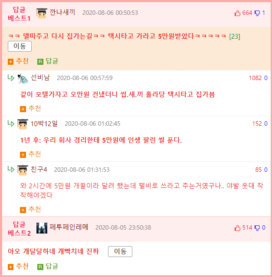Screen dimensions: 272x277
Task: Open 페투페인레메 avatar thumbnail
Action: pos(42,228)
